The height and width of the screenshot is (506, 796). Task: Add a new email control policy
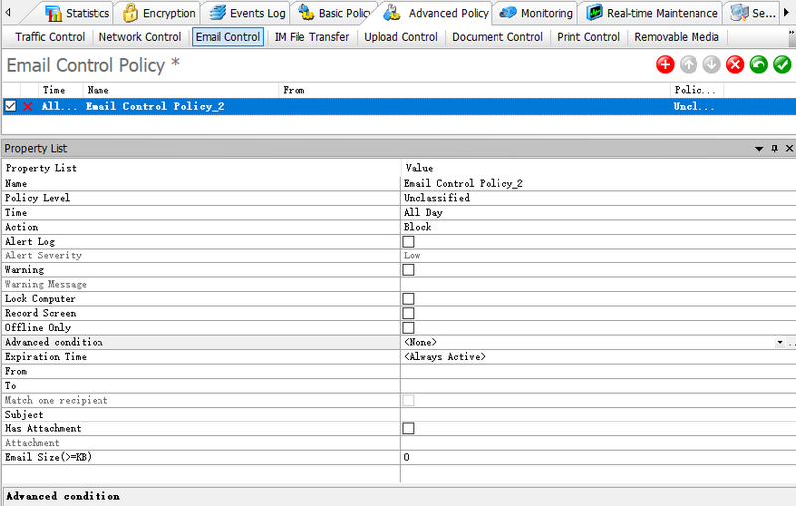click(x=665, y=65)
